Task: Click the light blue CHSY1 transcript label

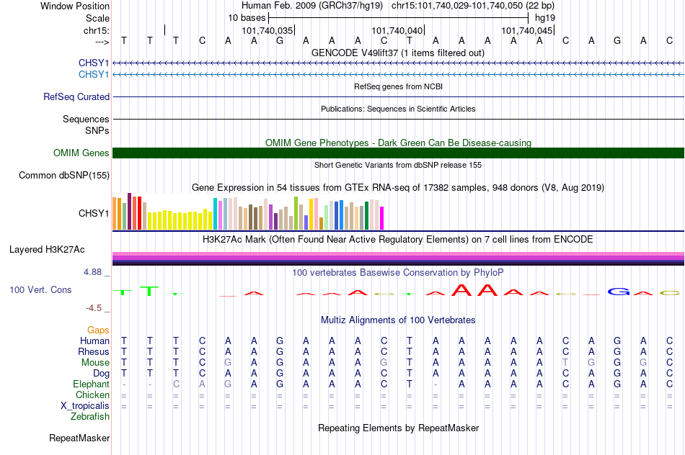Action: 94,75
